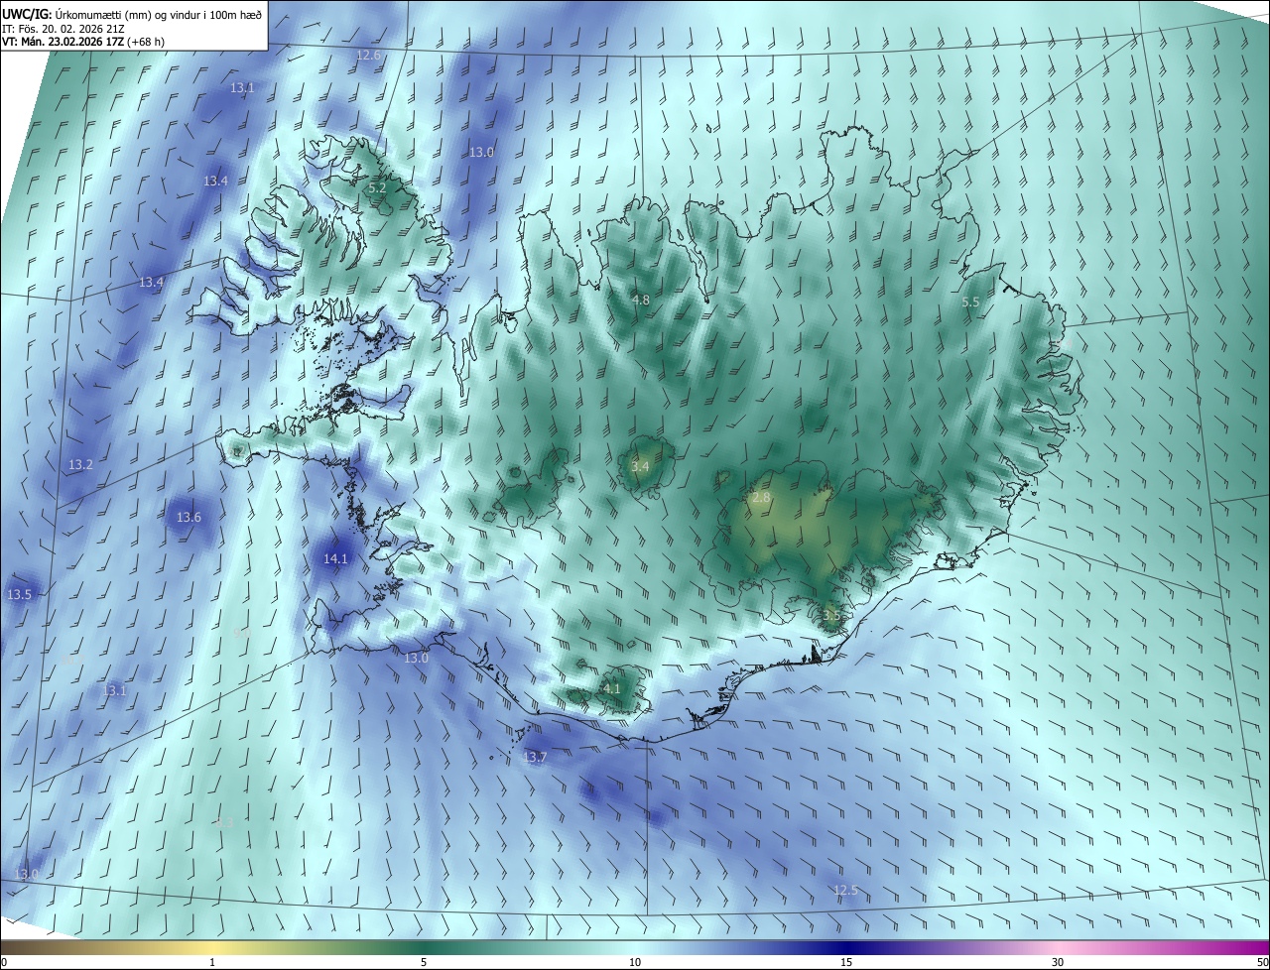Image resolution: width=1270 pixels, height=970 pixels.
Task: Click the 4.8 value in north Iceland
Action: pos(641,300)
